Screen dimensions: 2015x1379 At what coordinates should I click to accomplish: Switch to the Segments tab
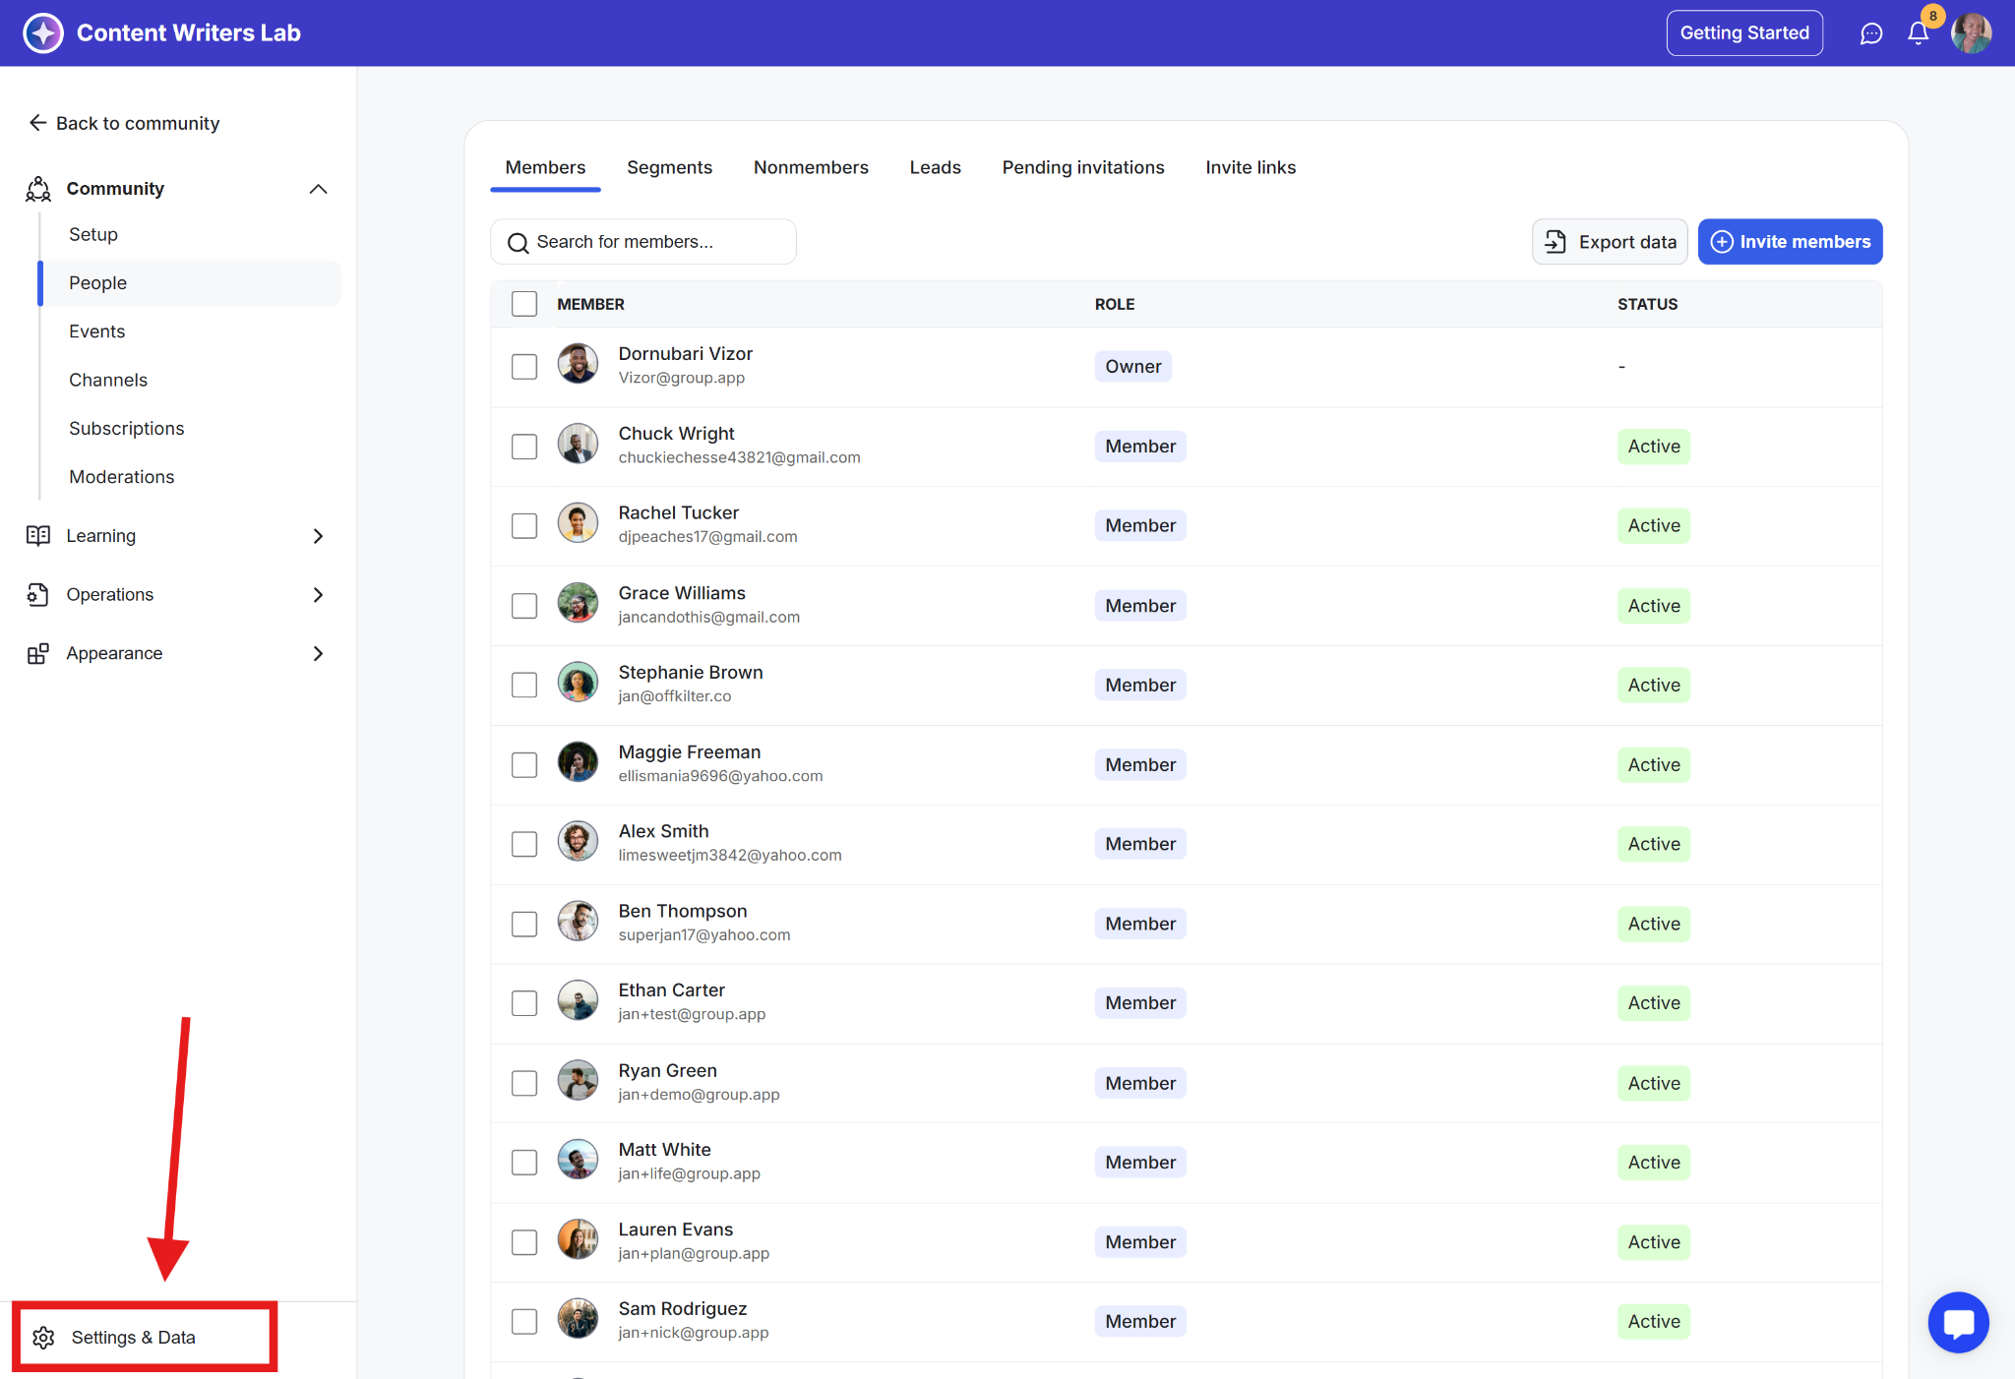tap(669, 167)
